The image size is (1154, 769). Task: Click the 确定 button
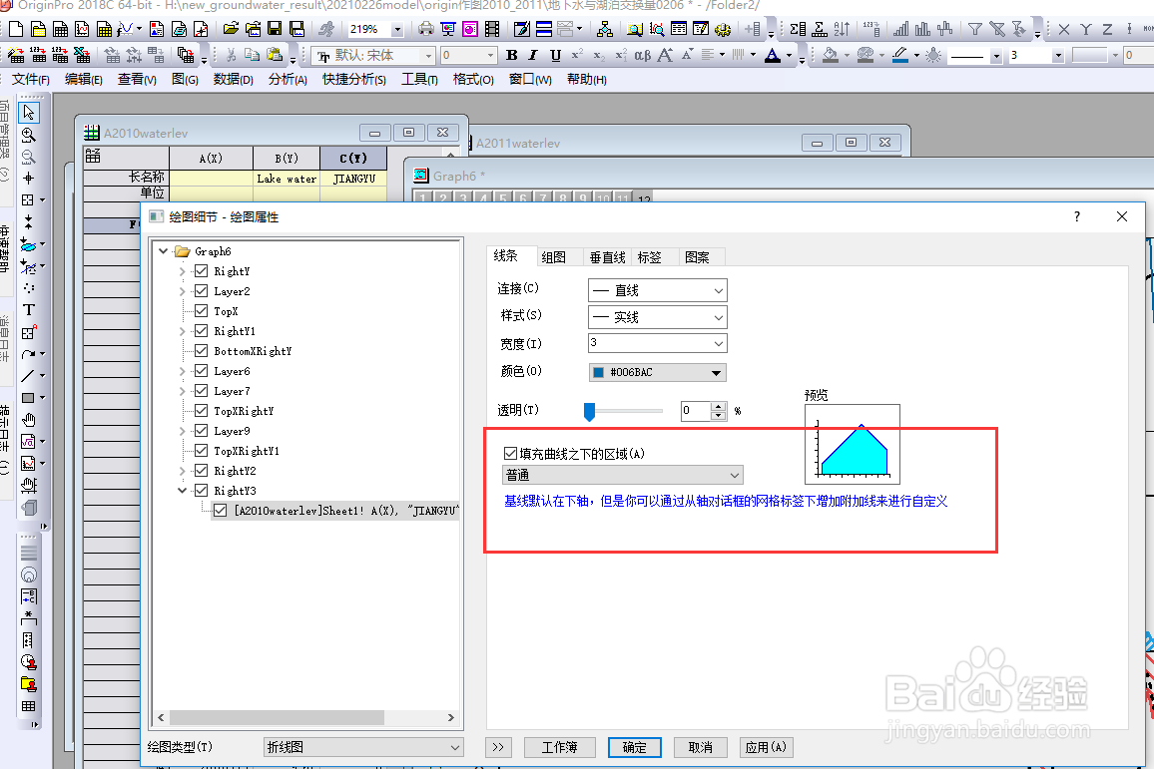[x=635, y=748]
